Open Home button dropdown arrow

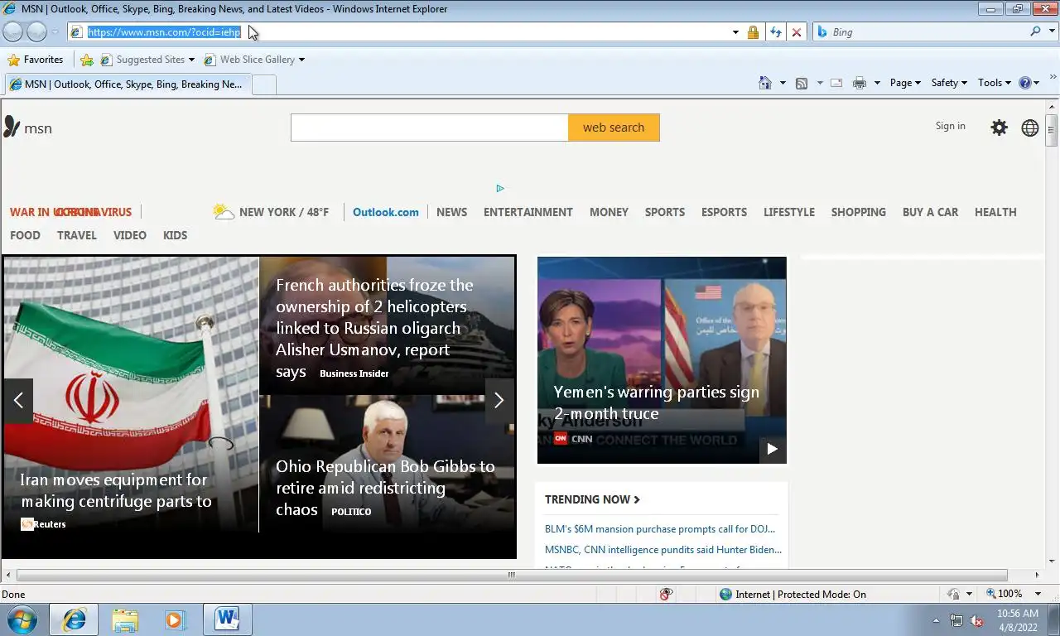point(783,83)
